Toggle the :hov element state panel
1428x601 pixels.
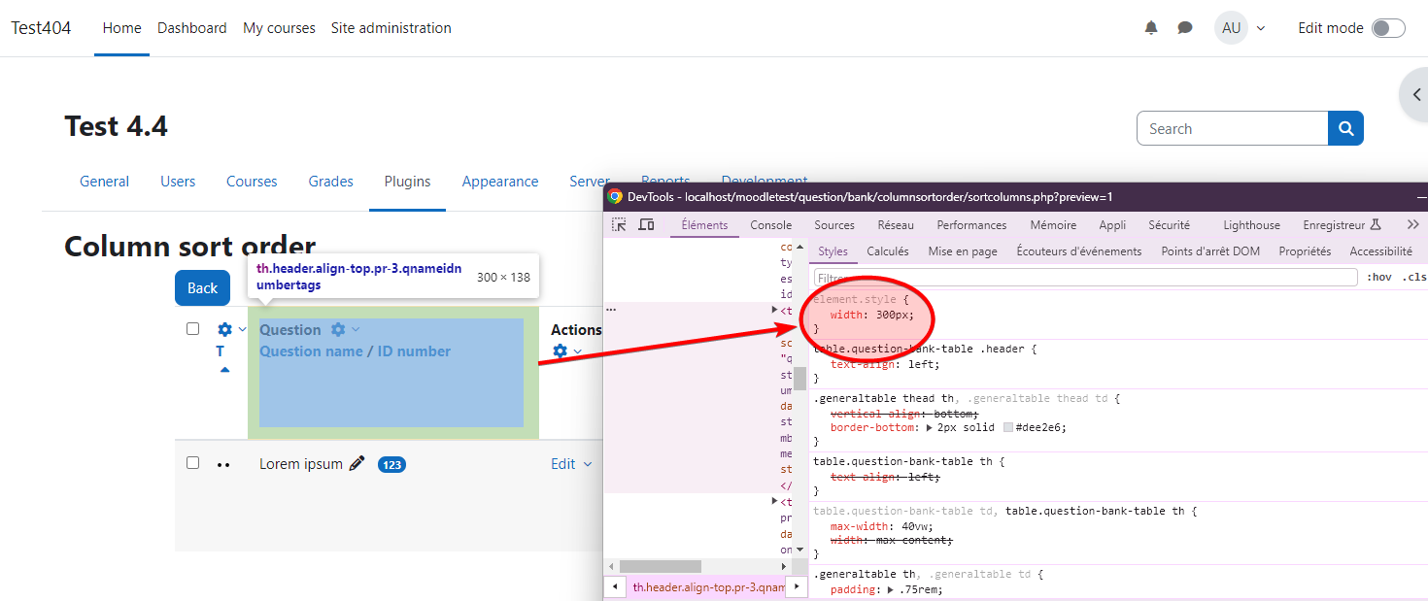(x=1378, y=278)
